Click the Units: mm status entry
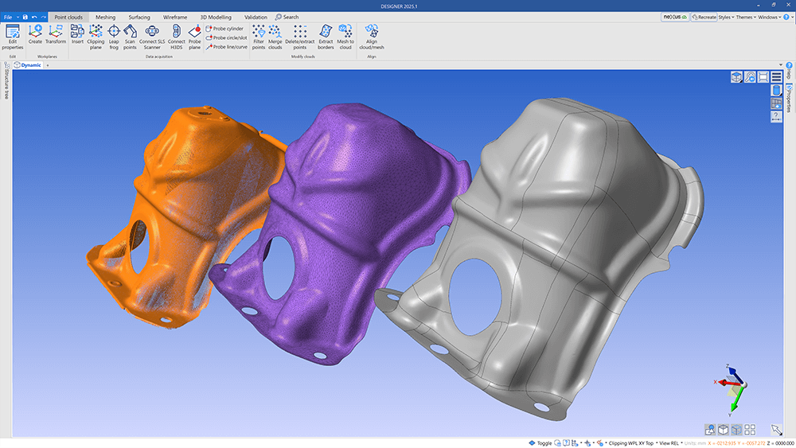The width and height of the screenshot is (796, 448). coord(694,443)
